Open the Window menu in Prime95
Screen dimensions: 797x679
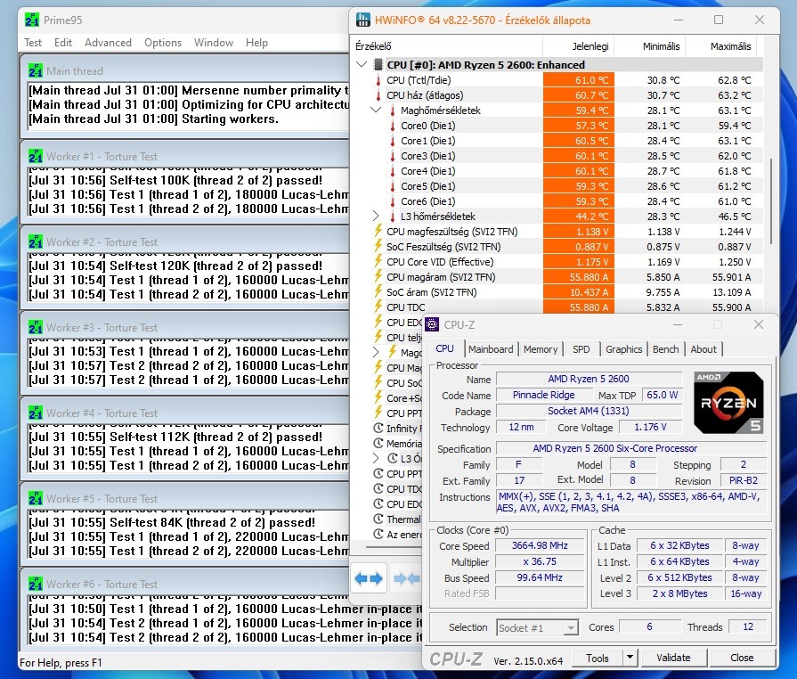214,43
